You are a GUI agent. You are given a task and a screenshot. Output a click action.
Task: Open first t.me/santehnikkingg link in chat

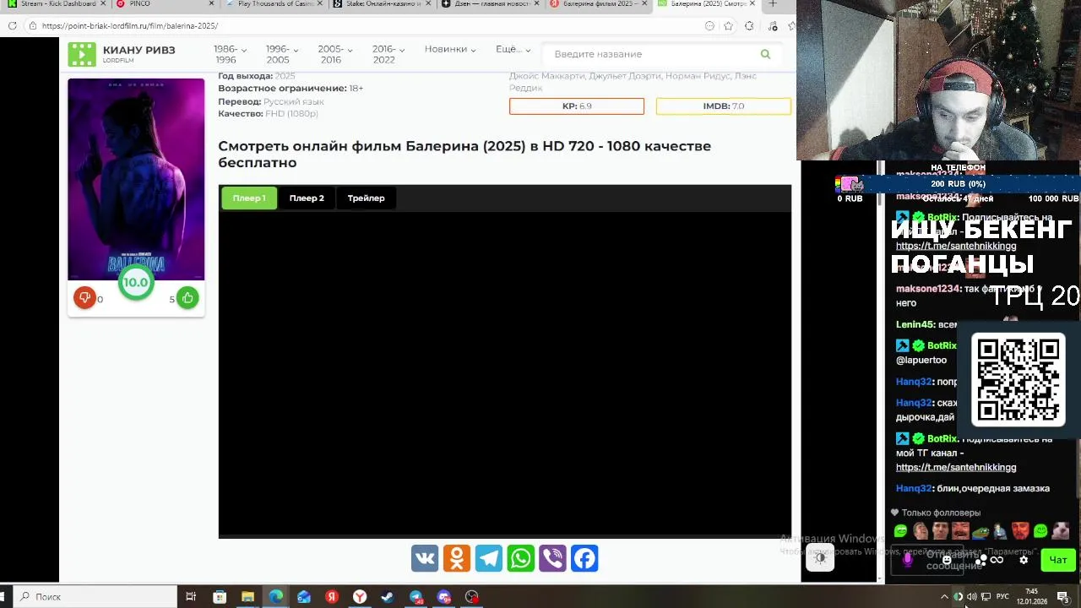[x=956, y=246]
